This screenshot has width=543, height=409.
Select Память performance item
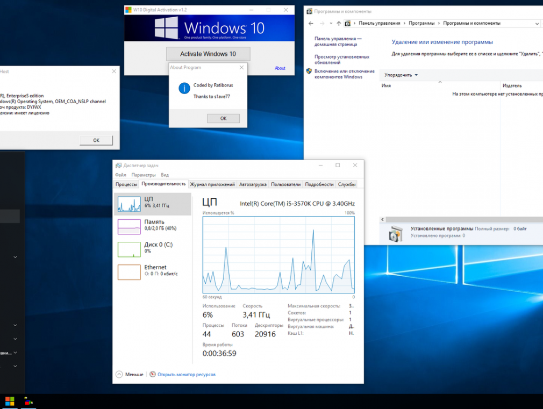(153, 227)
